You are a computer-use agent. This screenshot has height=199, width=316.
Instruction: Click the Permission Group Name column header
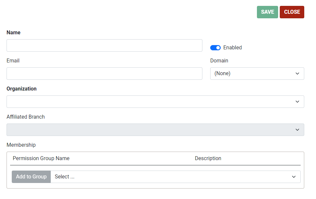[x=41, y=158]
